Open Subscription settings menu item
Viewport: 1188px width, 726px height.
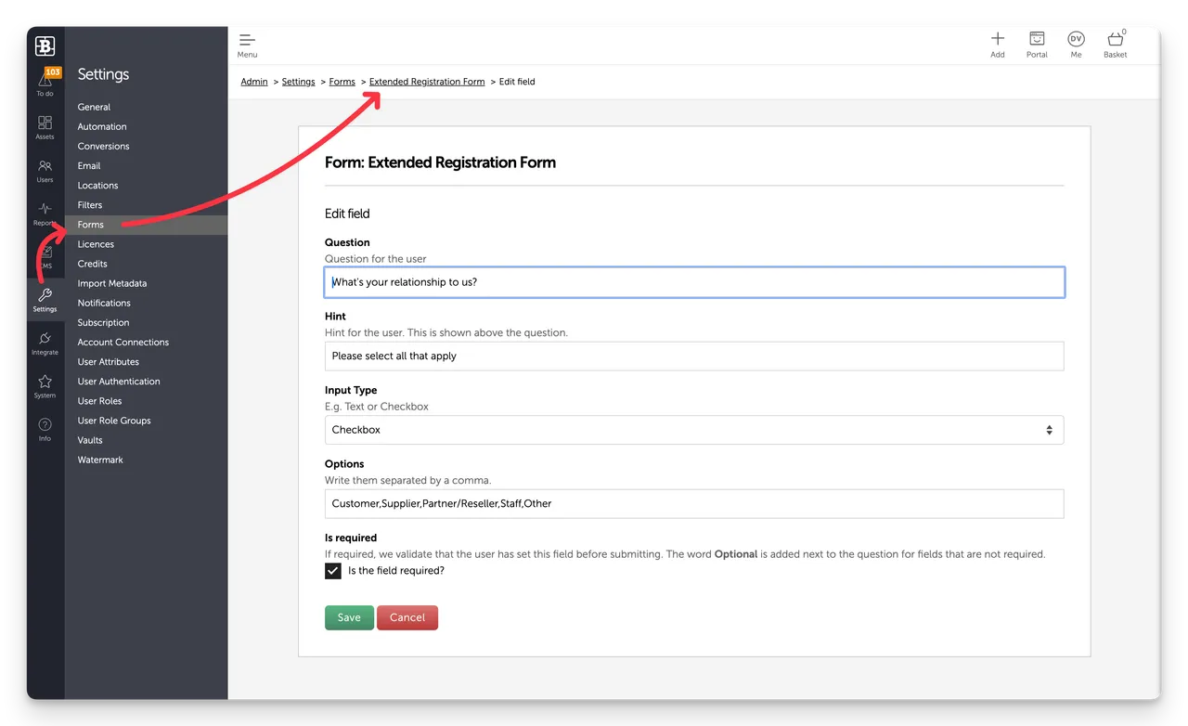coord(103,322)
